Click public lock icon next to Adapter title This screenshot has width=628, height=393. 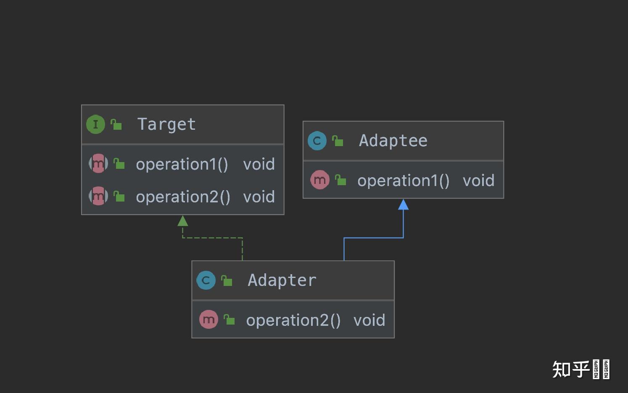227,280
